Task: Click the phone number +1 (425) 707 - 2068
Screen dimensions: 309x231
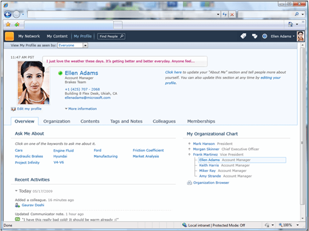Action: pos(82,89)
